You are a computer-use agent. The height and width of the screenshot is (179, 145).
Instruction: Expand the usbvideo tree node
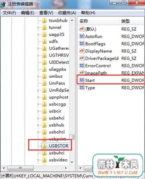pyautogui.click(x=38, y=160)
